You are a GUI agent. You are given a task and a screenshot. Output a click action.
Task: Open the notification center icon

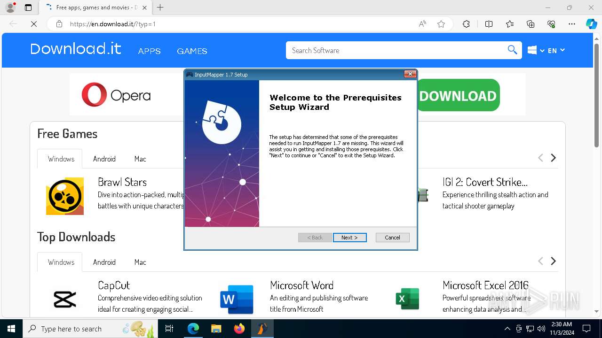(586, 329)
